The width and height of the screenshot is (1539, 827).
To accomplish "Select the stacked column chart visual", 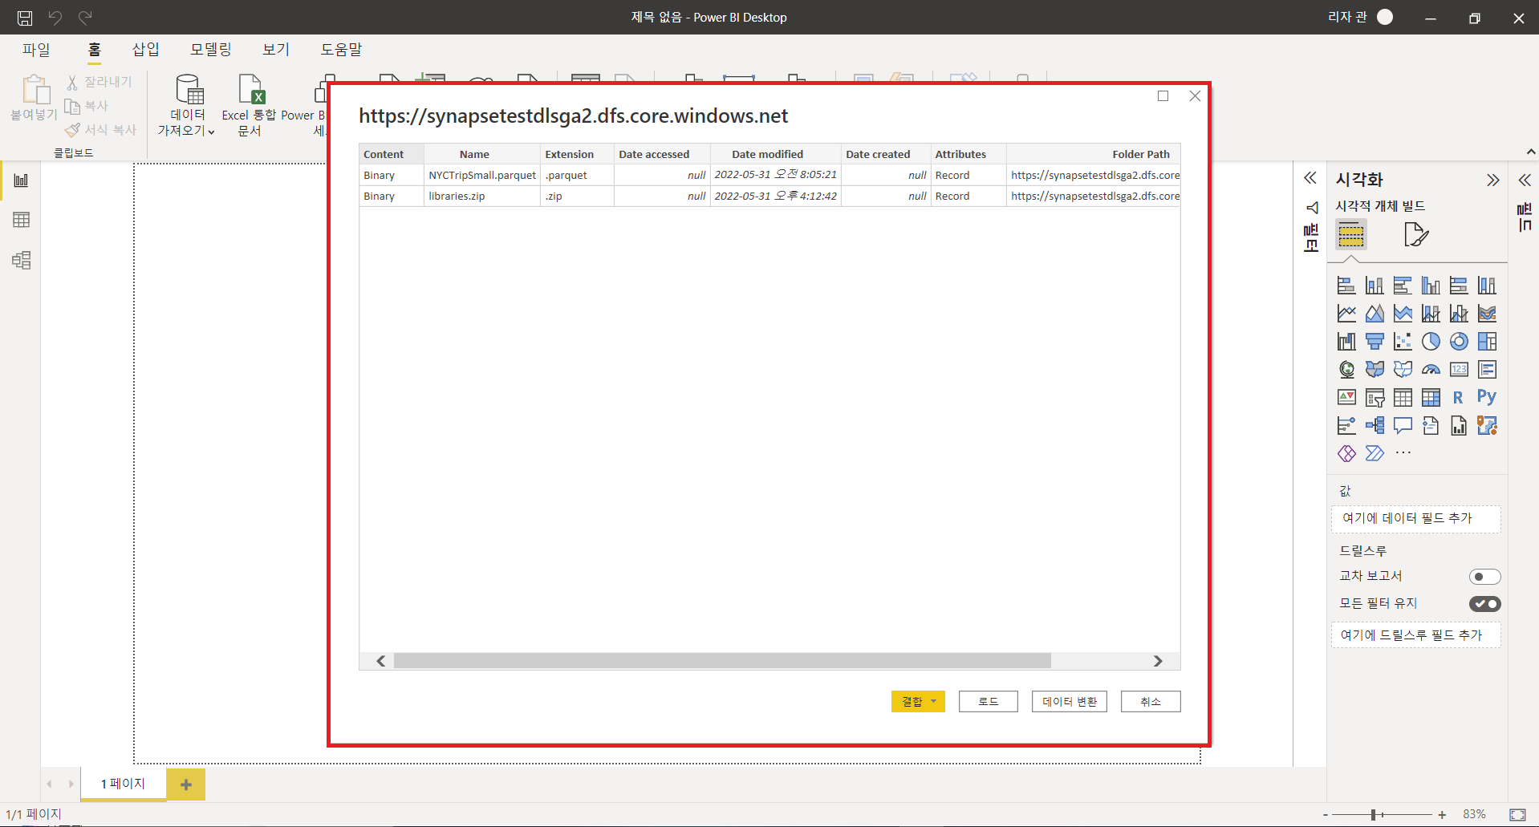I will (x=1375, y=286).
